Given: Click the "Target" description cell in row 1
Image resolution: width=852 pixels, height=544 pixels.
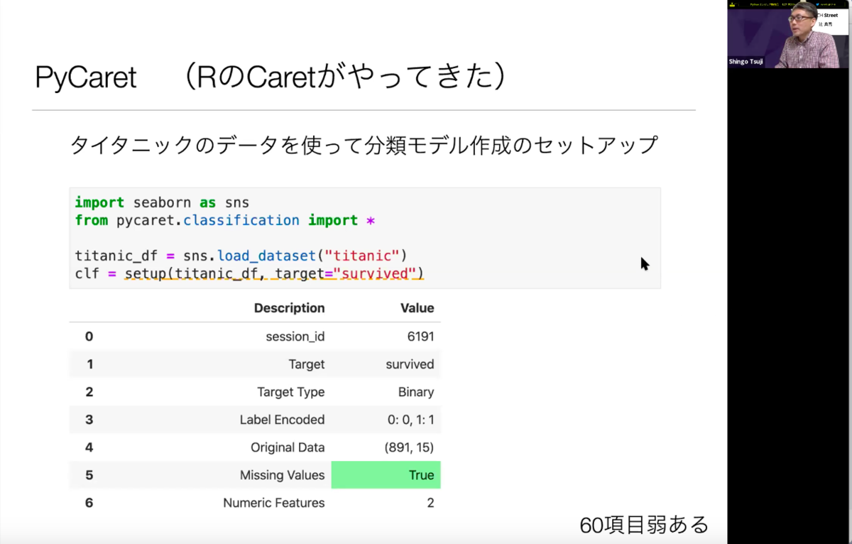Looking at the screenshot, I should coord(306,364).
